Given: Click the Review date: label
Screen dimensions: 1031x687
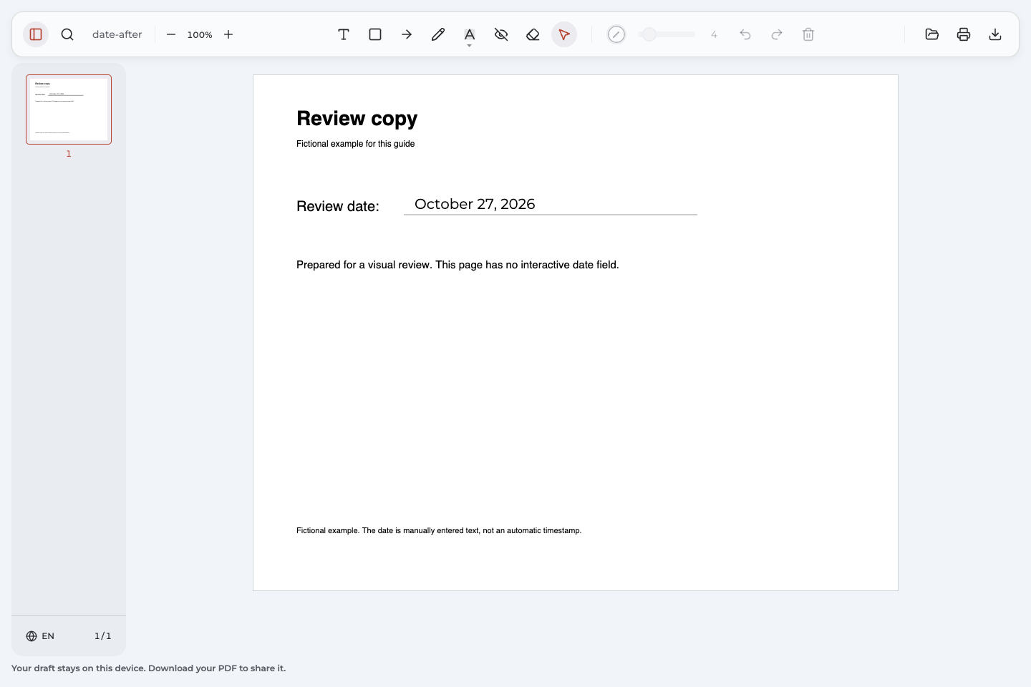Looking at the screenshot, I should coord(338,206).
